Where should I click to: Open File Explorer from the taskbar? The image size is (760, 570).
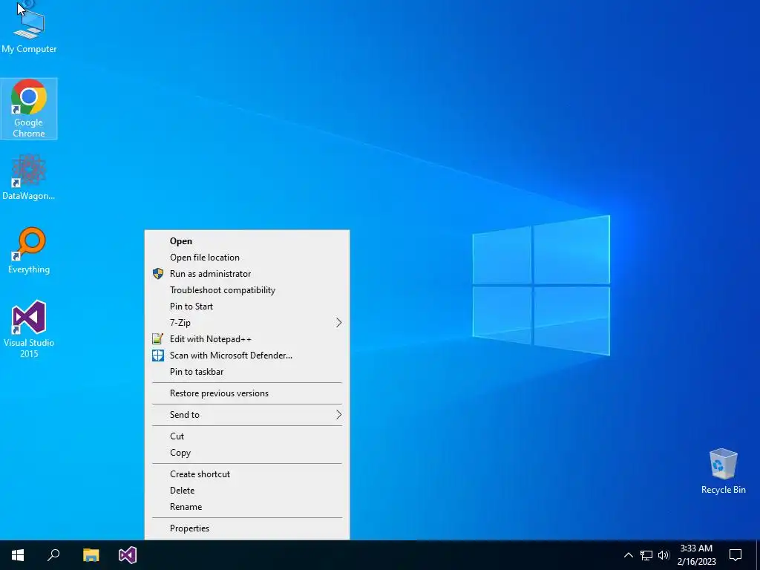point(91,555)
